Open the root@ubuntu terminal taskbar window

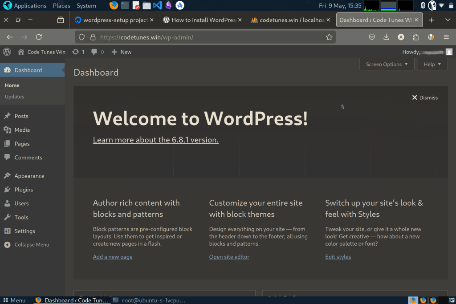tap(149, 300)
